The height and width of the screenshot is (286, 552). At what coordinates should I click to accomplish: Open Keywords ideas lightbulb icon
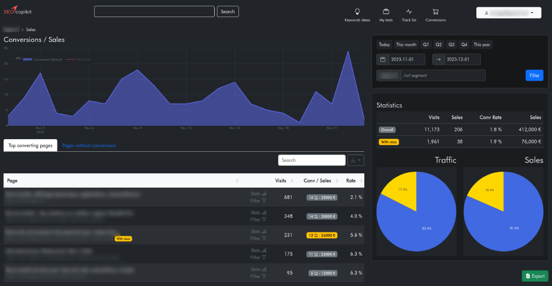357,12
